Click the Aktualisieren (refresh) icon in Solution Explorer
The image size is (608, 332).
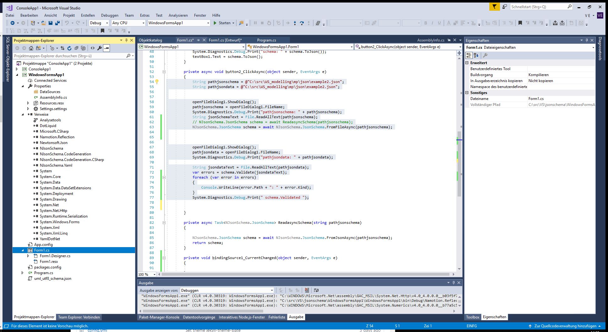[x=69, y=48]
